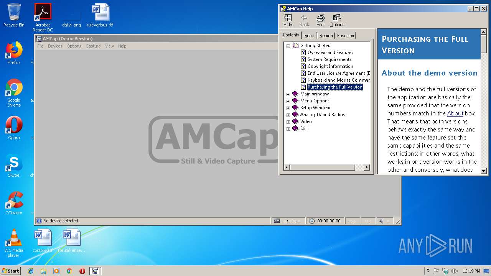Select the Contents tab

tap(291, 35)
